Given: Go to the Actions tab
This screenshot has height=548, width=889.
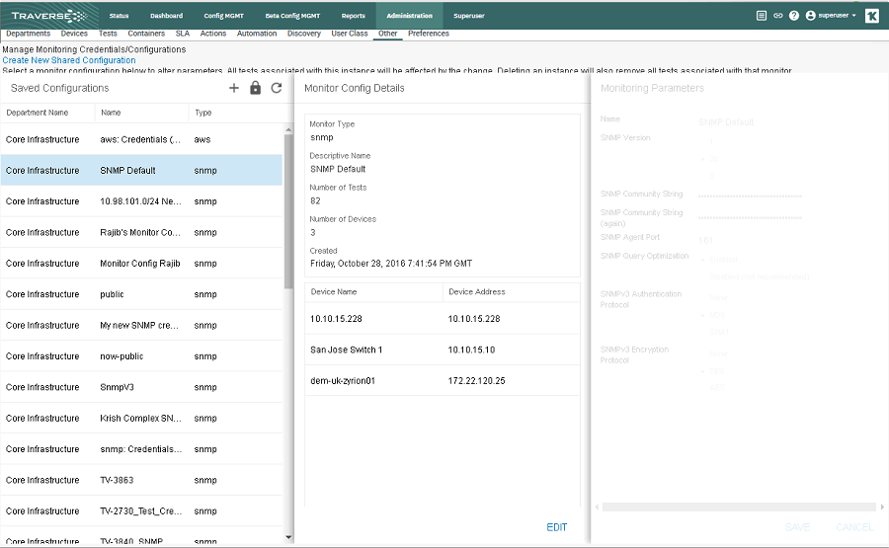Looking at the screenshot, I should coord(213,34).
